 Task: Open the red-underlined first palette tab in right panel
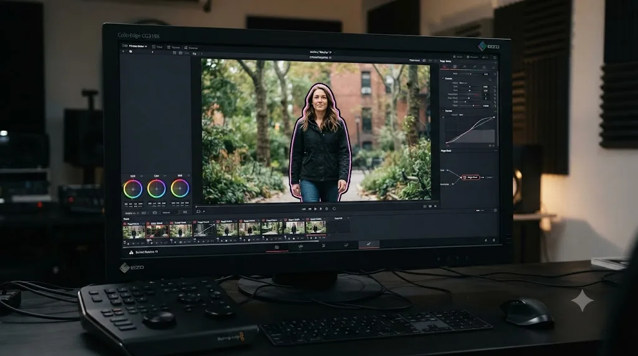pyautogui.click(x=445, y=67)
